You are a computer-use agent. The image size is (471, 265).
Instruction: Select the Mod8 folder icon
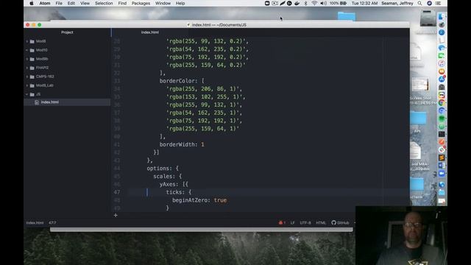point(32,41)
